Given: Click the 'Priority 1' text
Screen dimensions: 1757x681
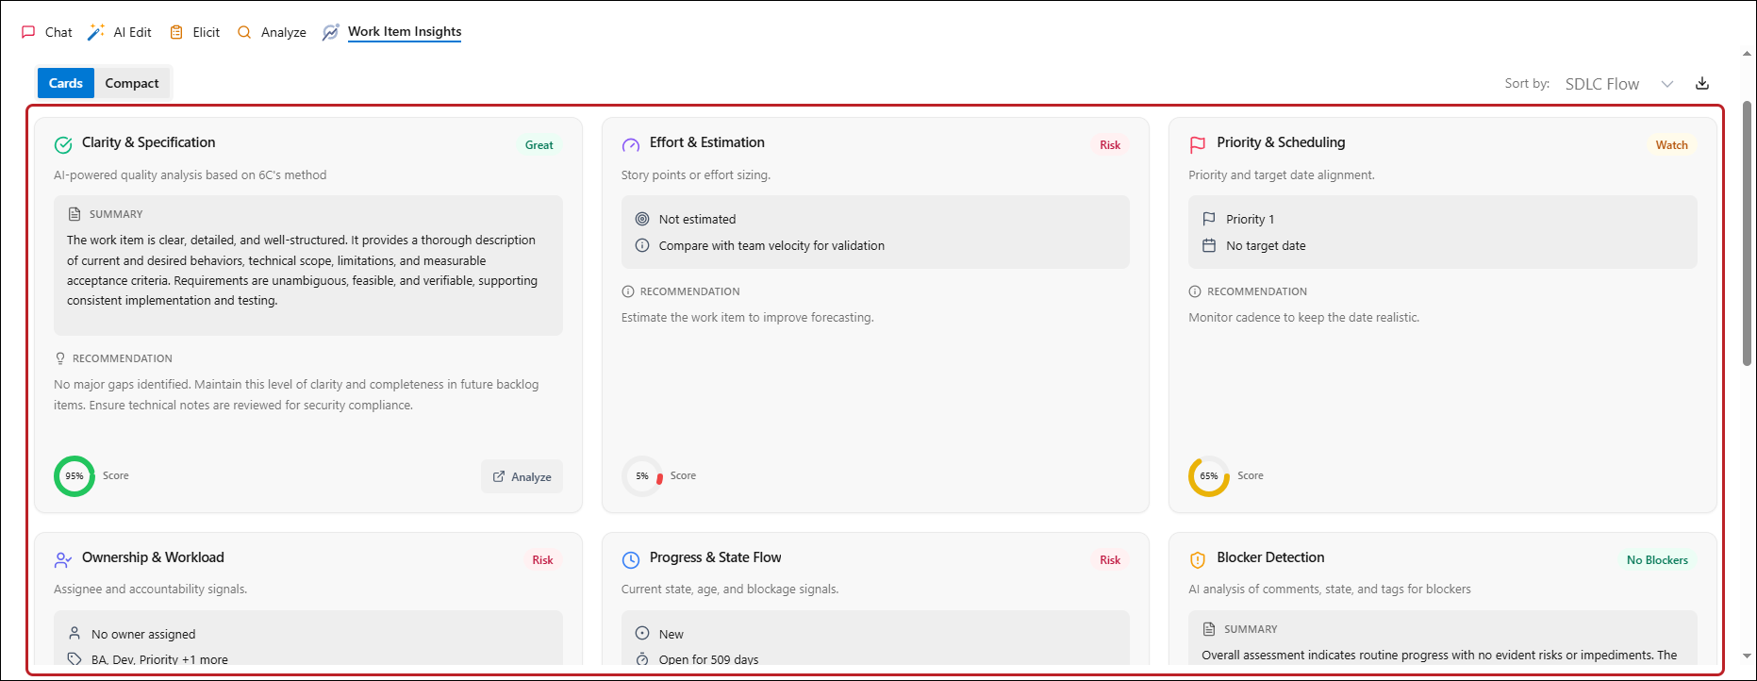Looking at the screenshot, I should pos(1251,219).
